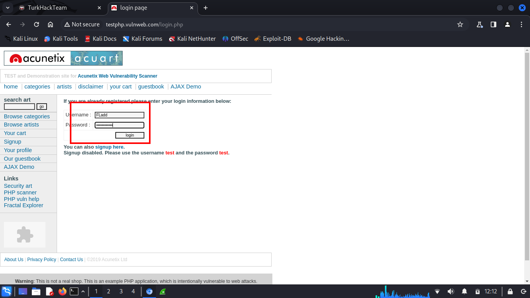
Task: Open Our guestbook in the sidebar
Action: point(22,159)
